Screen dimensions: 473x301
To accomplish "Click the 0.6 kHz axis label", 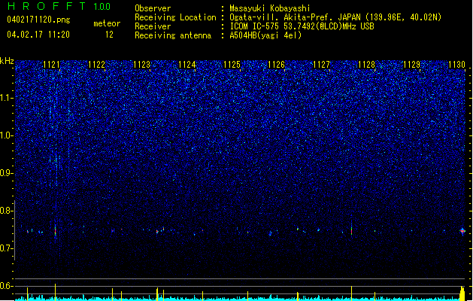I will pos(6,286).
